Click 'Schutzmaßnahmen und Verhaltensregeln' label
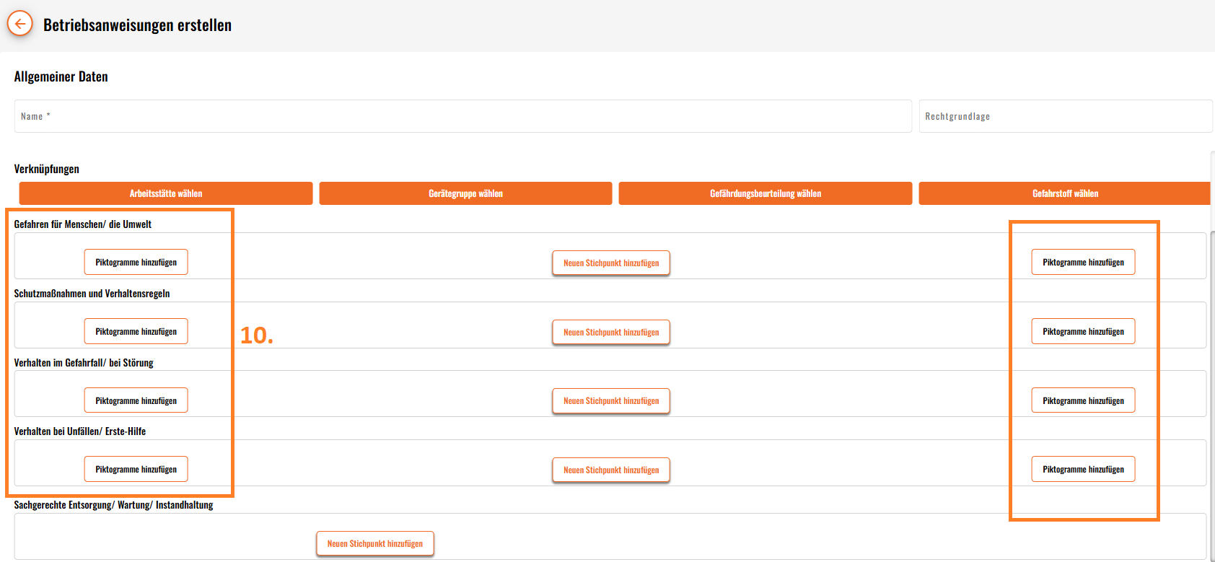Image resolution: width=1215 pixels, height=562 pixels. point(92,294)
